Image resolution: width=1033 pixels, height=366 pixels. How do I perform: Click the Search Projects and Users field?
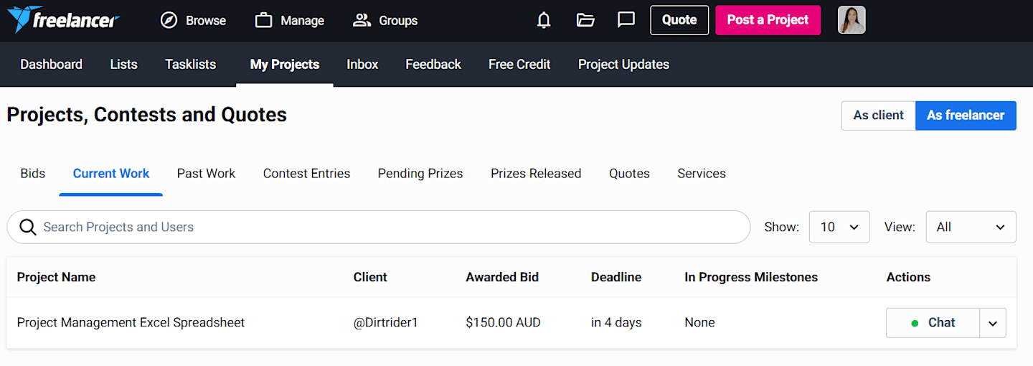378,227
